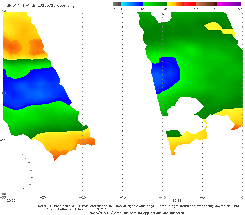Click the magenta-purple segment of the color bar
This screenshot has height=215, width=245.
click(229, 4)
